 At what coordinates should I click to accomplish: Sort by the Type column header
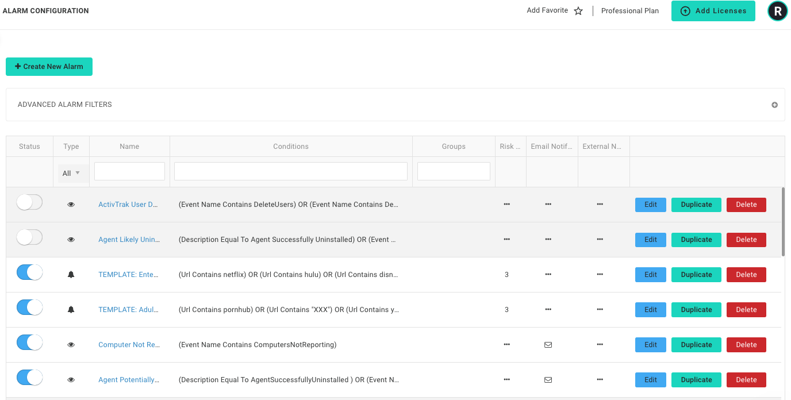71,147
